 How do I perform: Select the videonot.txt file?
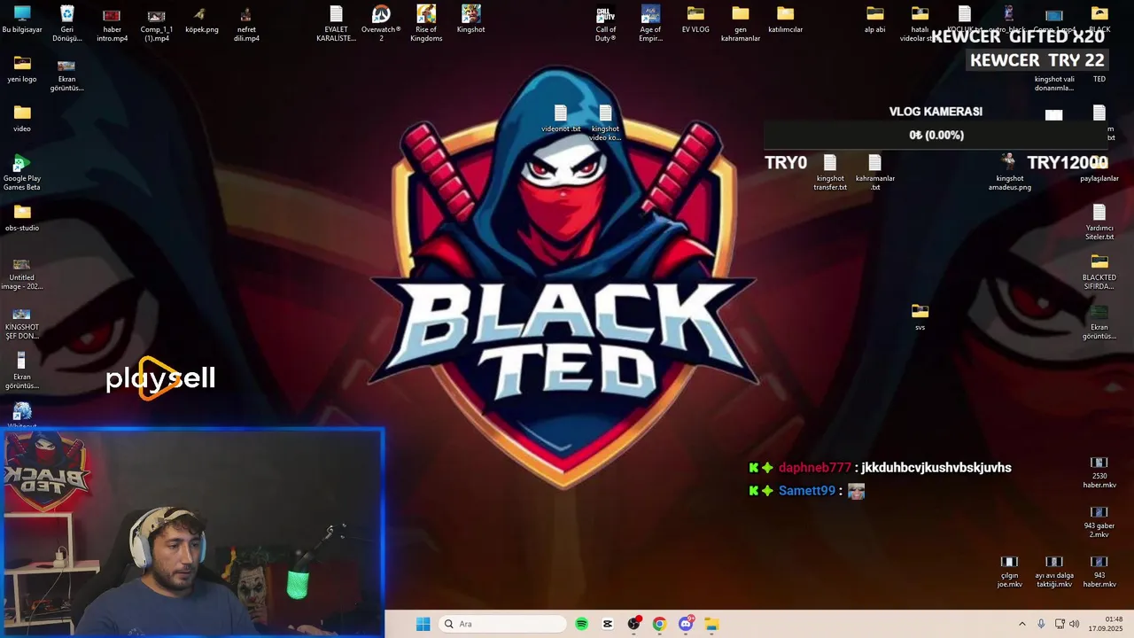coord(561,119)
